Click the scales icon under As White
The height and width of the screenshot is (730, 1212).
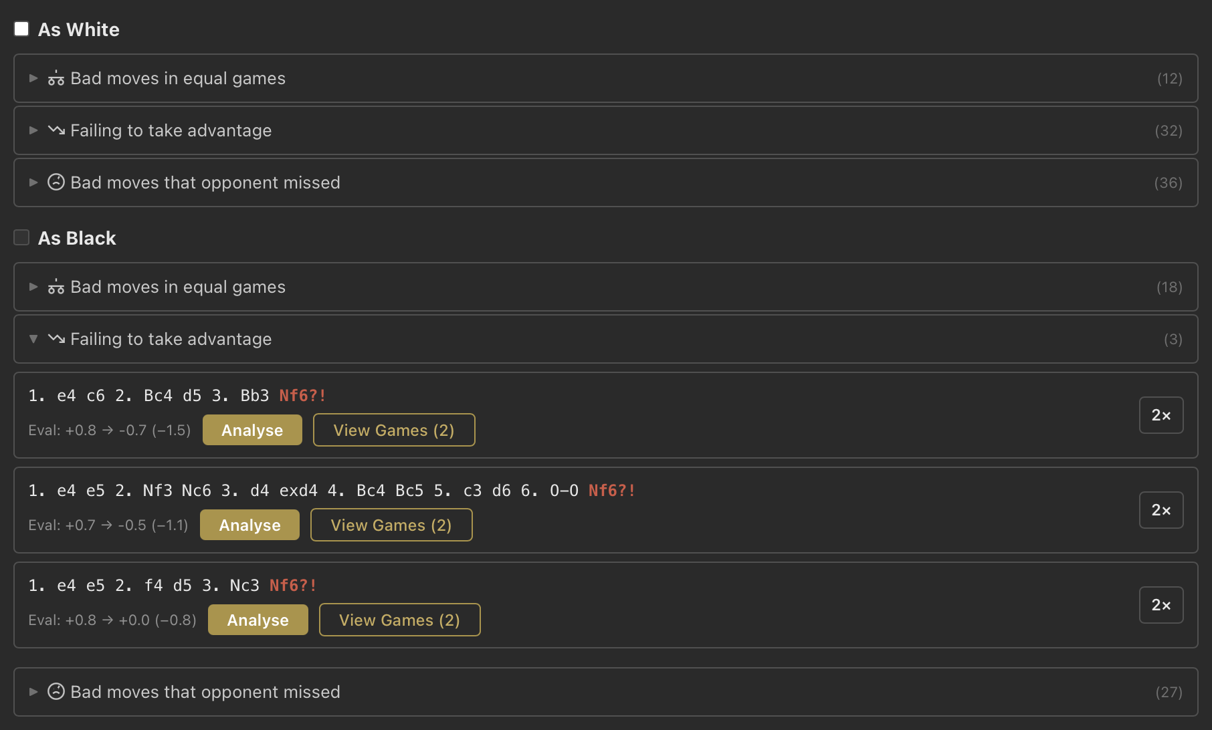pos(56,79)
